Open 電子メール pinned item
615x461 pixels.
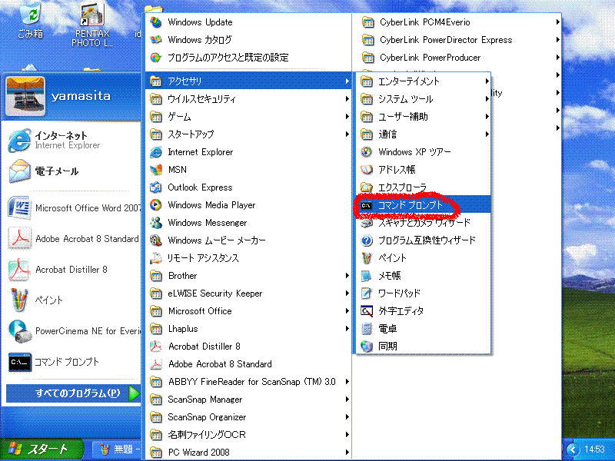[x=74, y=171]
